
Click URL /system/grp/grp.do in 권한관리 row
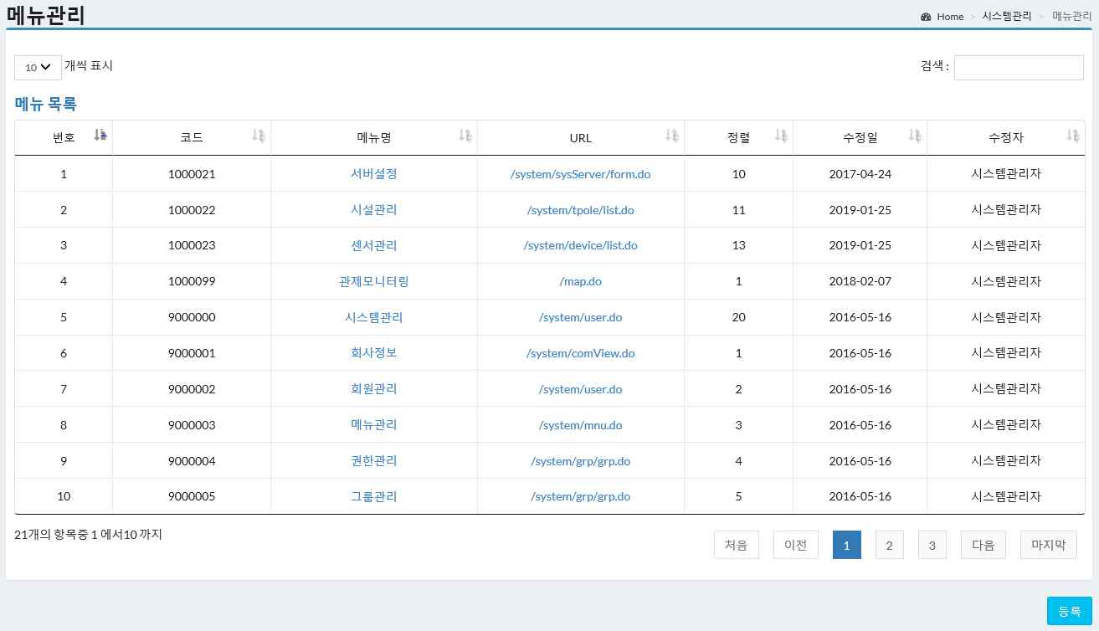(x=581, y=461)
